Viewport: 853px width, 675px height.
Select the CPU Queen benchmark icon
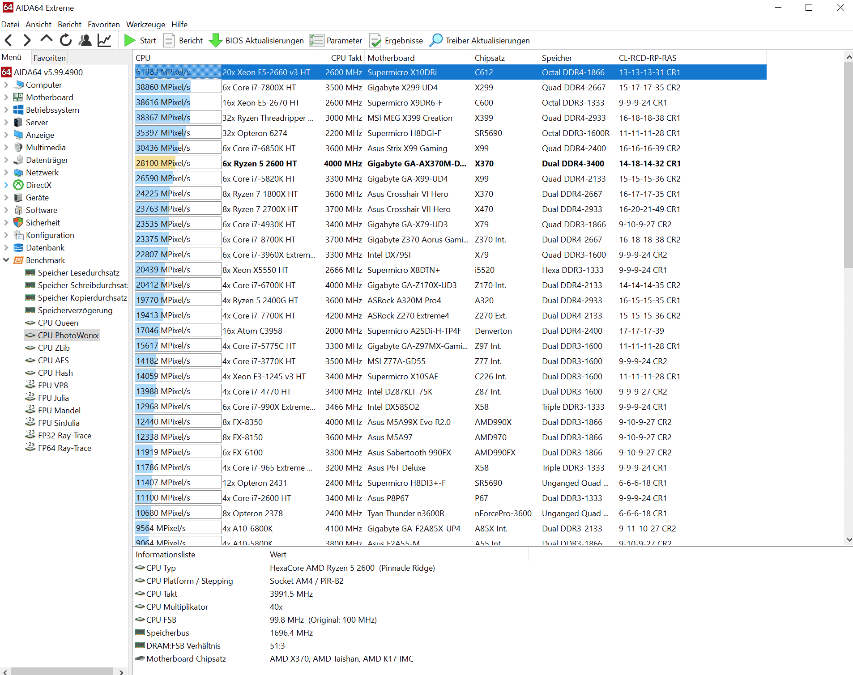[x=30, y=323]
